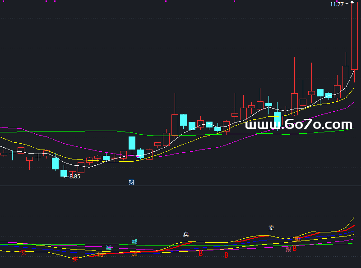Click the 财 marker below the chart
This screenshot has width=361, height=268.
131,182
